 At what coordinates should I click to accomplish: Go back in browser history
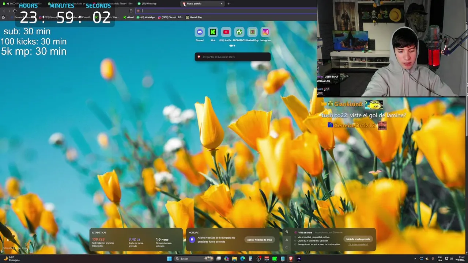(x=4, y=11)
